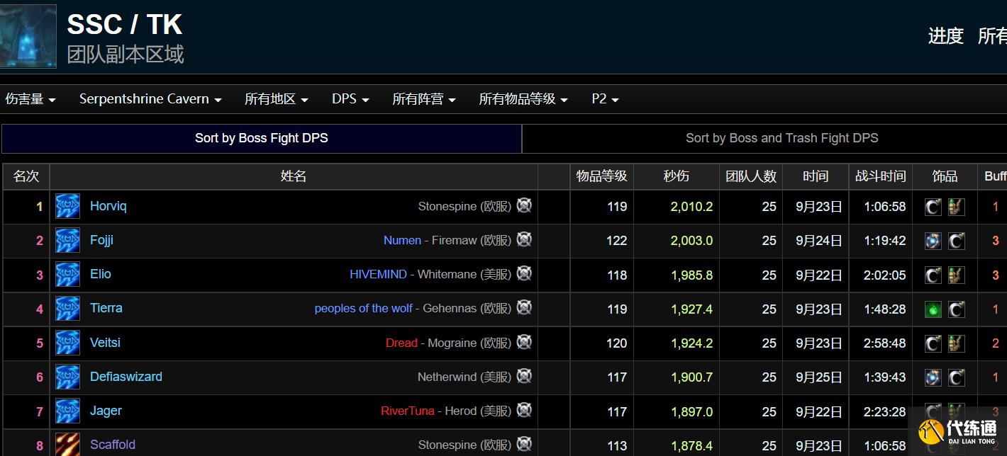Click the mage class icon beside Horviq
1007x456 pixels.
(x=68, y=206)
